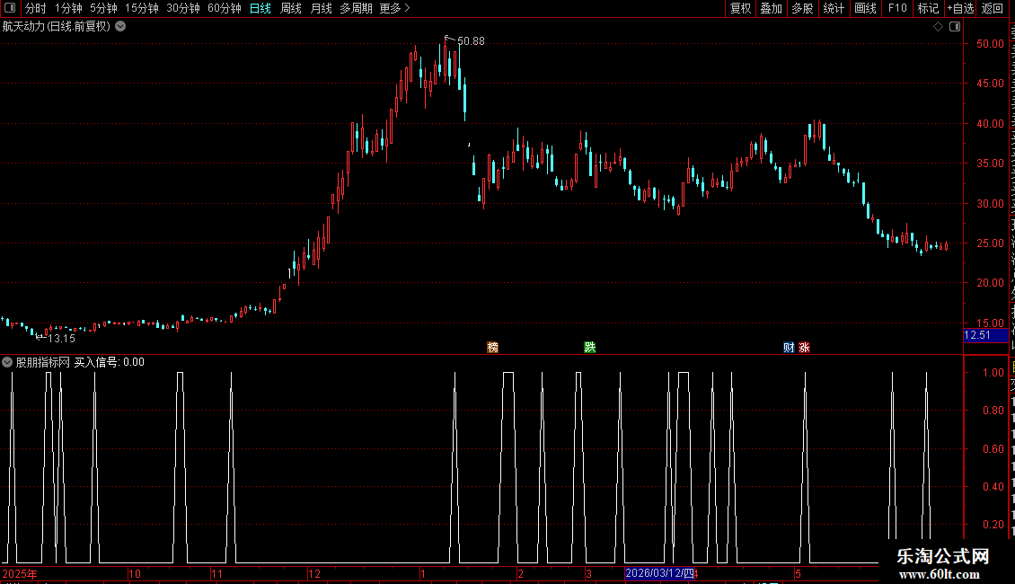Click month 5 on the time axis
This screenshot has width=1015, height=584.
[799, 573]
